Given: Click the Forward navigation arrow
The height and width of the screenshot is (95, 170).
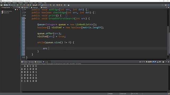Looking at the screenshot, I should coord(65,5).
